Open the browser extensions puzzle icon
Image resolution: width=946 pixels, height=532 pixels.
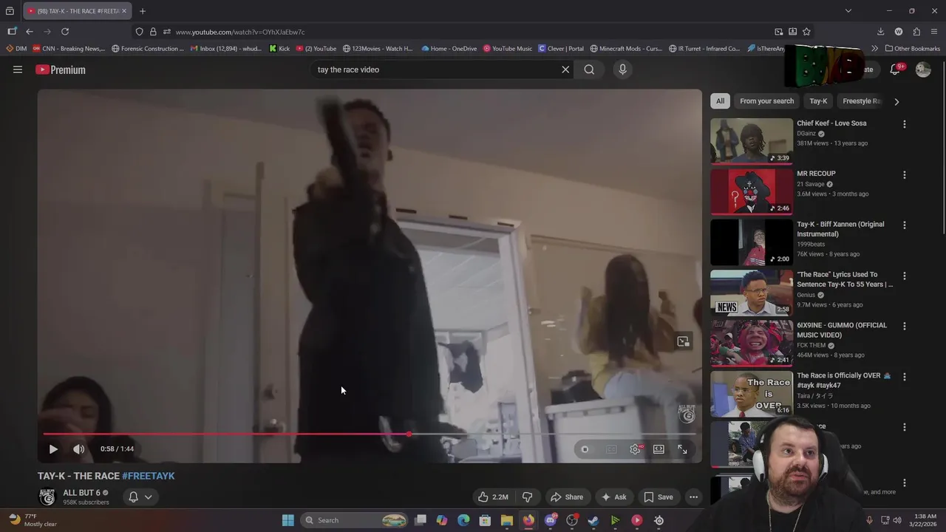[916, 32]
